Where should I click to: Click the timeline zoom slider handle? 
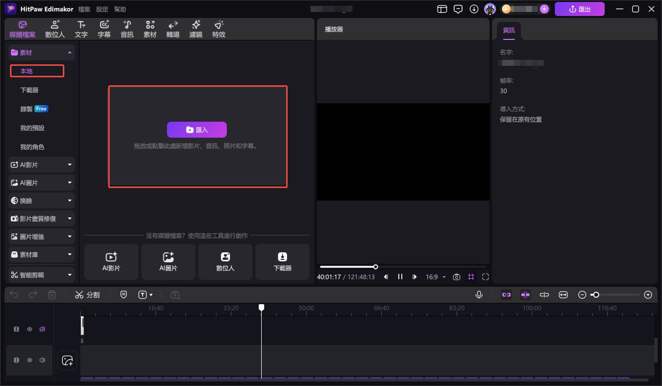point(596,295)
